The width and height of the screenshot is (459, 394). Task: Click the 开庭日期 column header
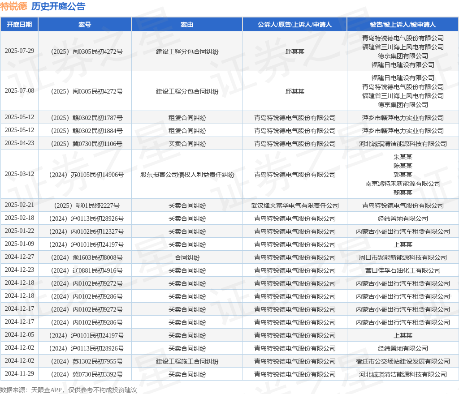(19, 25)
